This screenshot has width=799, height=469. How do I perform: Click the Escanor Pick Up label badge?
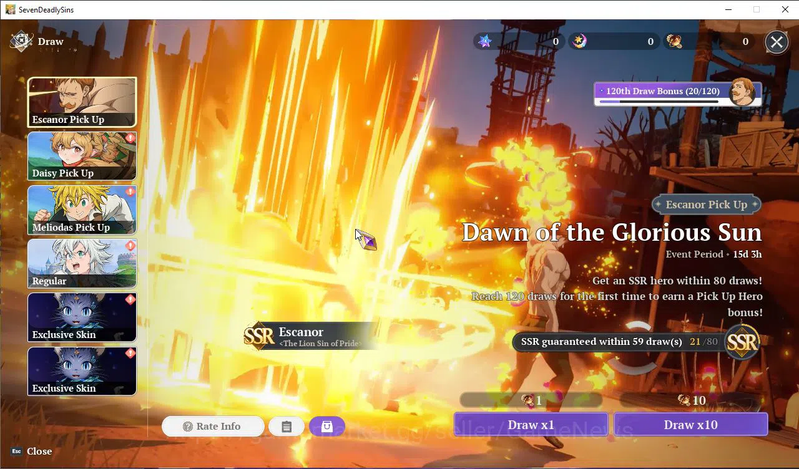click(x=707, y=205)
